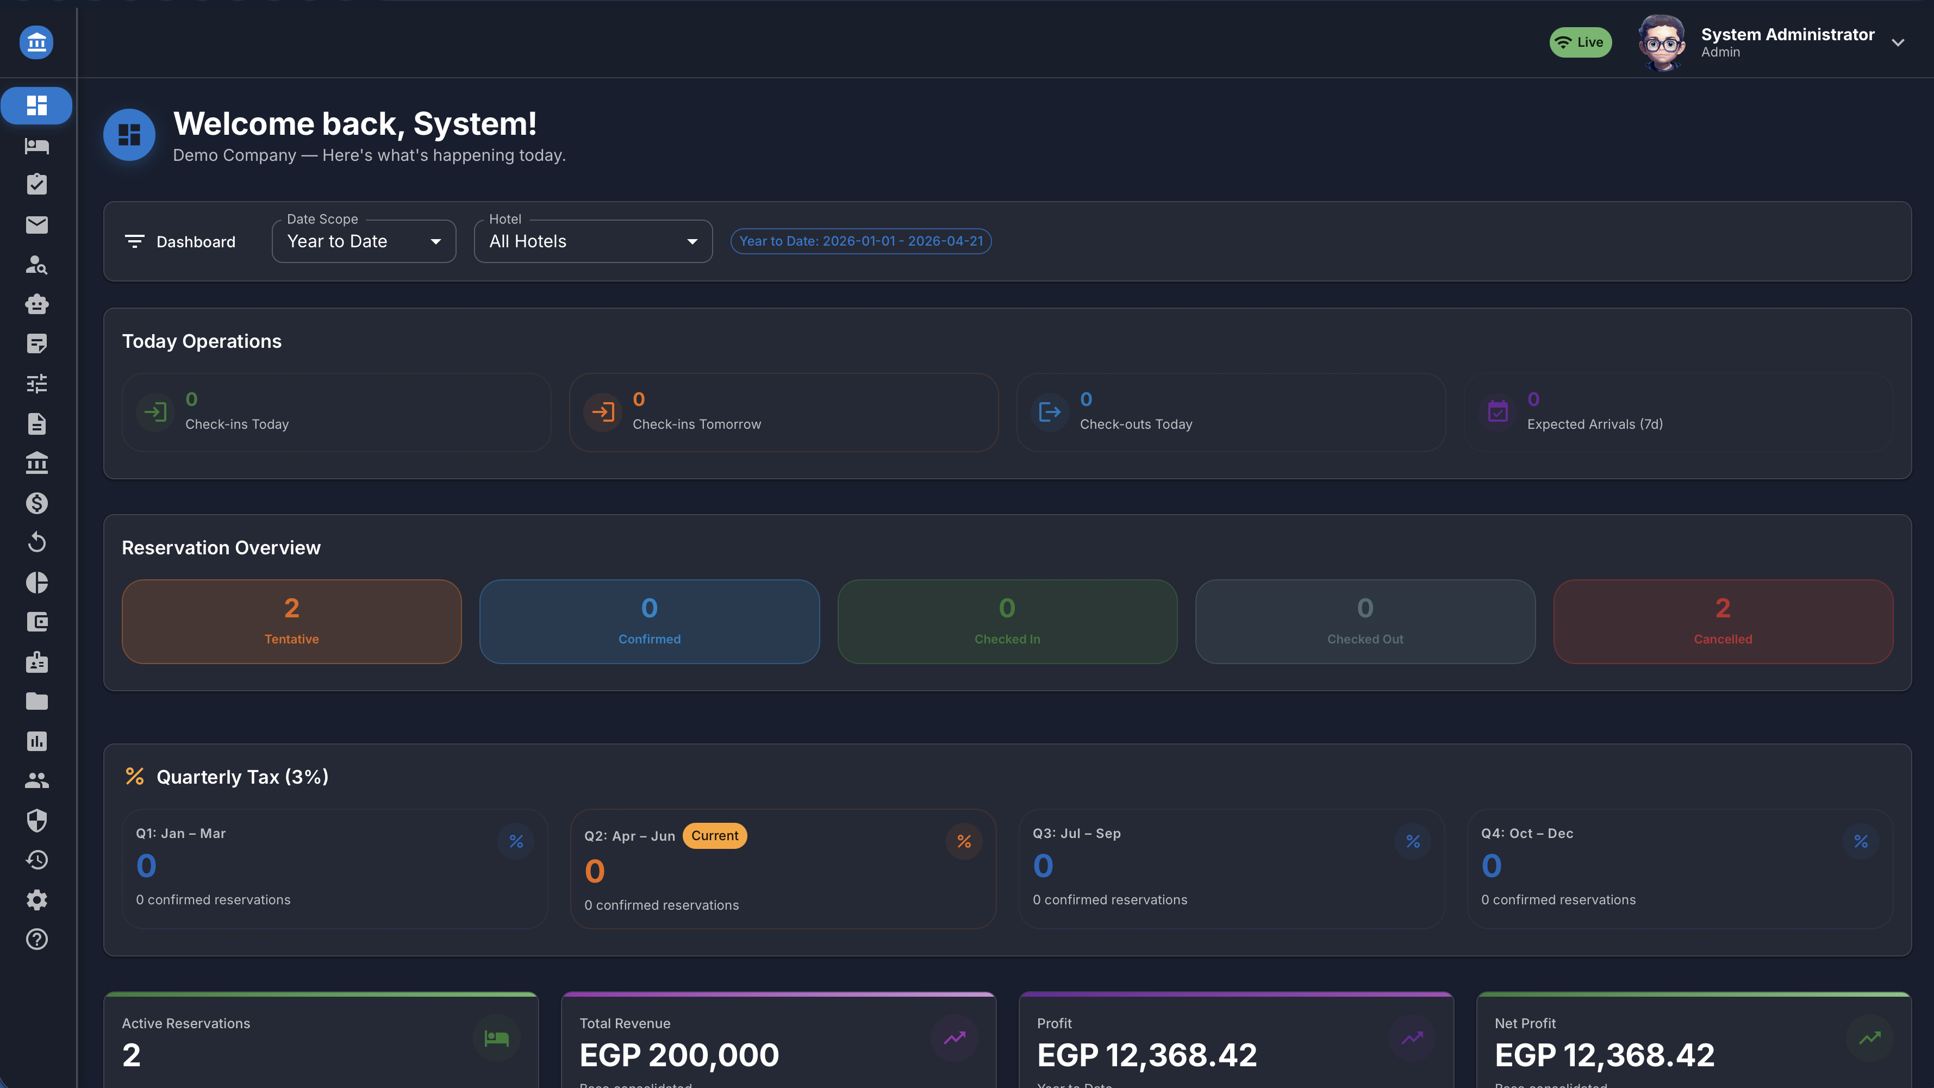
Task: Click the Today Operations heading
Action: (202, 341)
